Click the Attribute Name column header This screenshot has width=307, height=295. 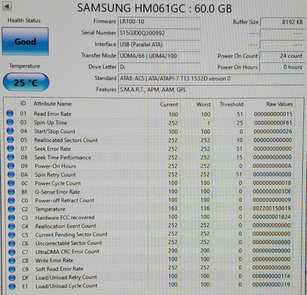53,104
